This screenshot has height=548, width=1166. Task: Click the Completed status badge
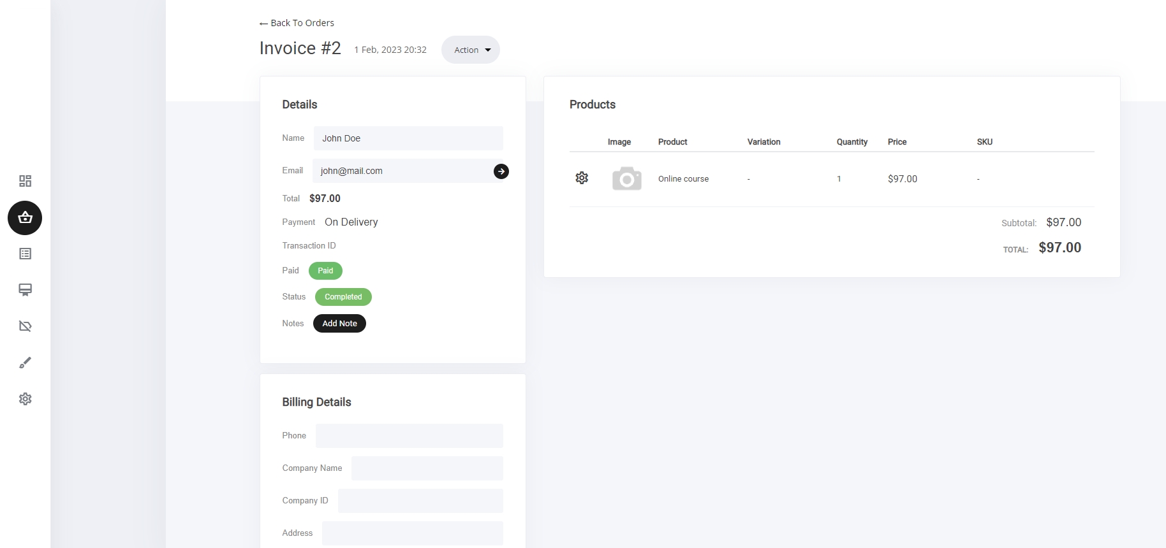343,297
